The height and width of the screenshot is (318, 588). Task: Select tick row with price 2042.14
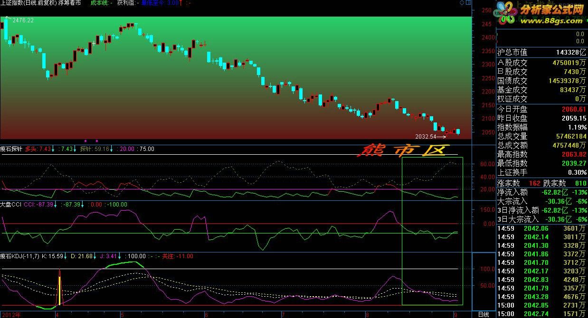pyautogui.click(x=541, y=237)
